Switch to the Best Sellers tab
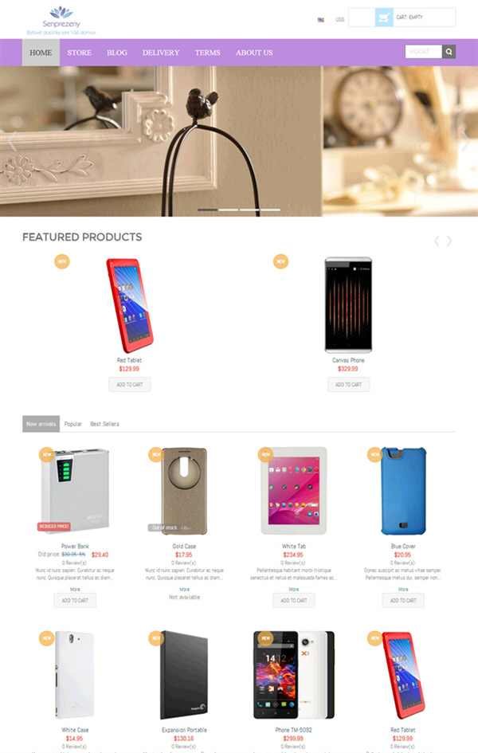 (x=104, y=424)
